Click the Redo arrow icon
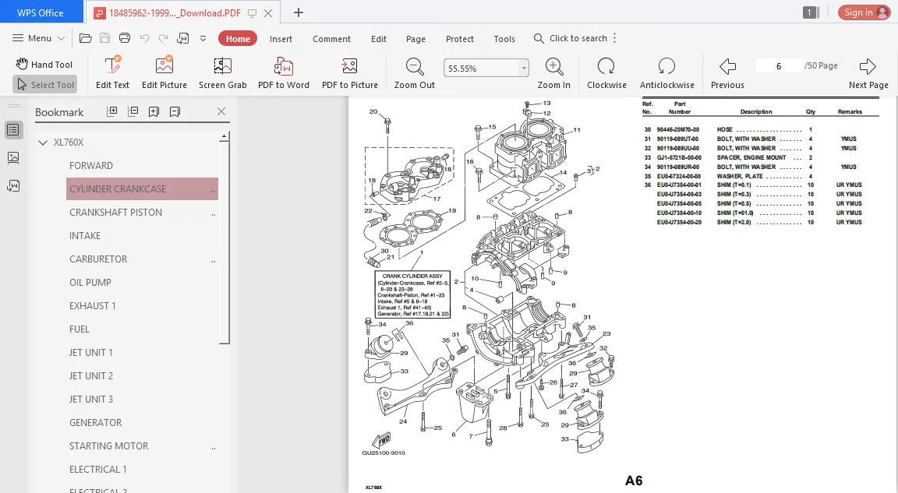This screenshot has width=898, height=493. click(163, 38)
